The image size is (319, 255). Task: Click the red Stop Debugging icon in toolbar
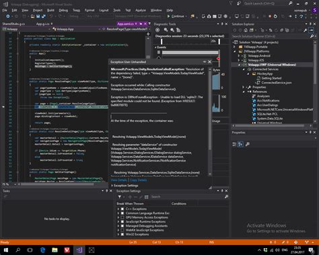270,16
